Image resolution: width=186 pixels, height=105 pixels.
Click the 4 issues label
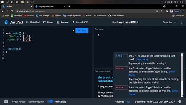119,102
